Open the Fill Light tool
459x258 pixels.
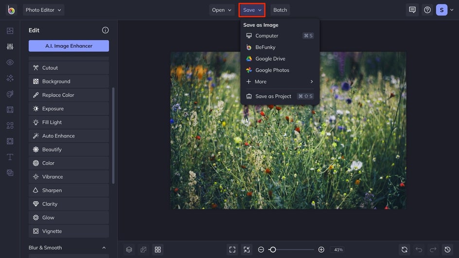coord(69,122)
